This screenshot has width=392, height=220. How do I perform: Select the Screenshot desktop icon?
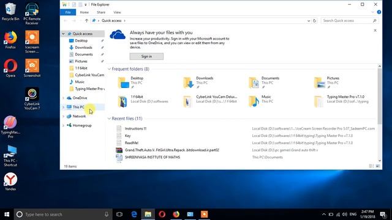[x=32, y=68]
